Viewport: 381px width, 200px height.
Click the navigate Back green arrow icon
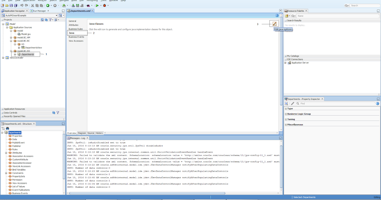[48, 5]
